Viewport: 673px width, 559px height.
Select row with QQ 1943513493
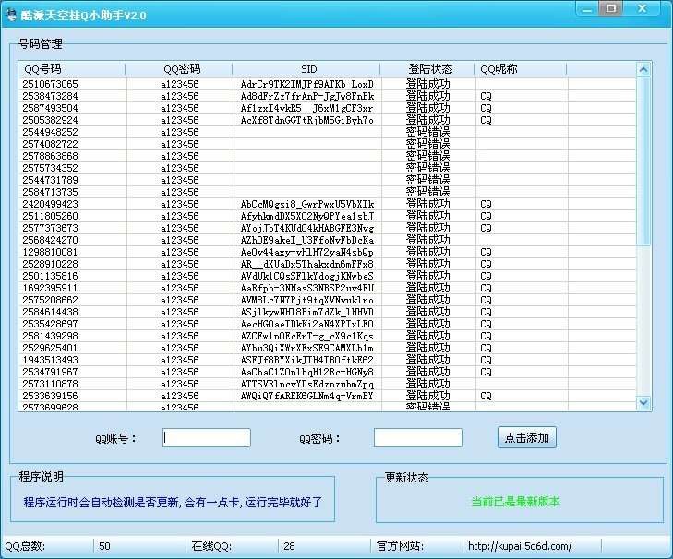click(328, 361)
